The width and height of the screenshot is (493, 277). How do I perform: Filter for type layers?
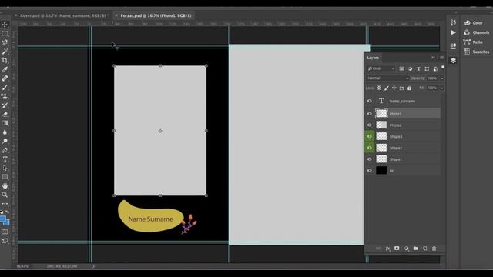(418, 68)
